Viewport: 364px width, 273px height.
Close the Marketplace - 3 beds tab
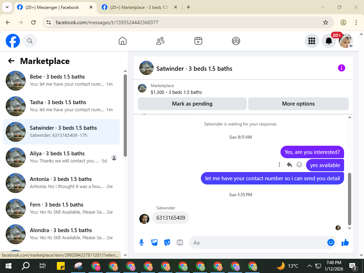[176, 7]
